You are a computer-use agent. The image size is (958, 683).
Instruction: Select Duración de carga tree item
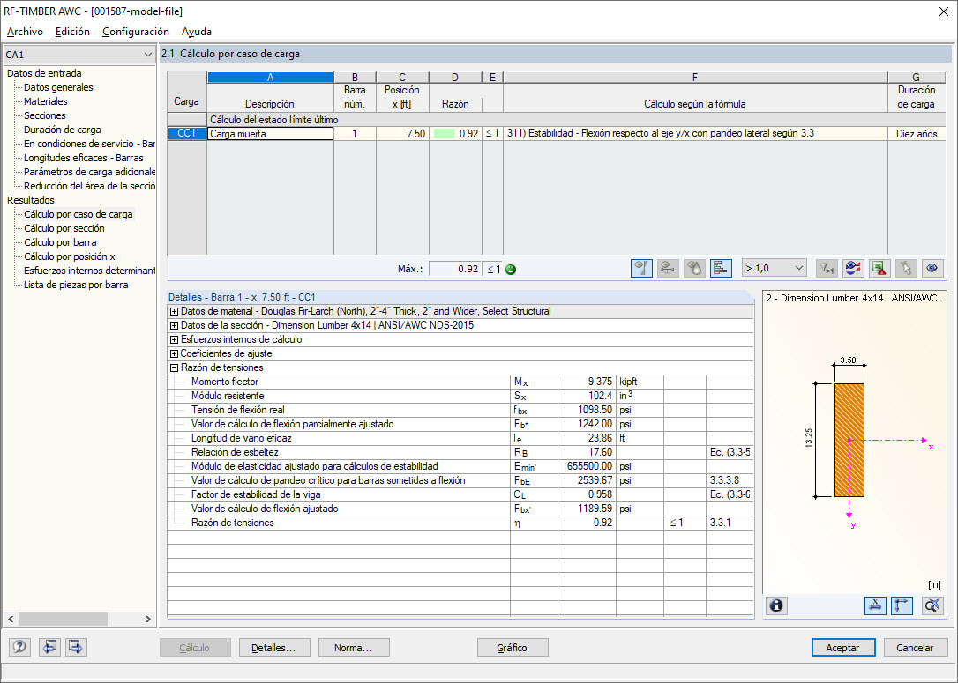[63, 130]
